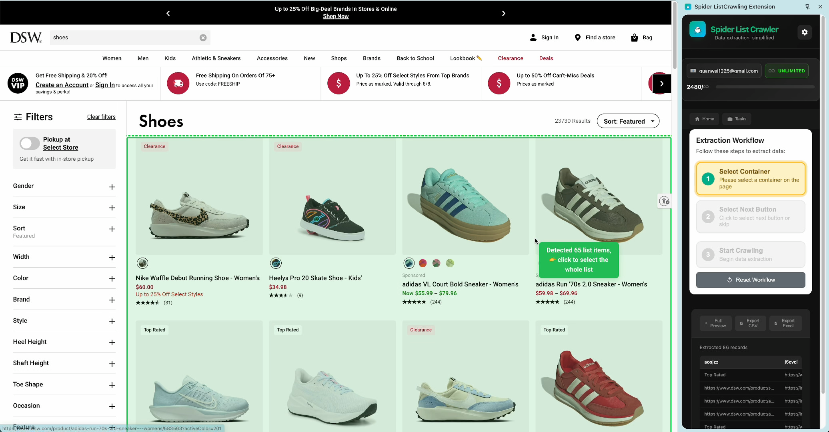Open the accessibility widget icon
This screenshot has height=432, width=829.
[x=665, y=201]
